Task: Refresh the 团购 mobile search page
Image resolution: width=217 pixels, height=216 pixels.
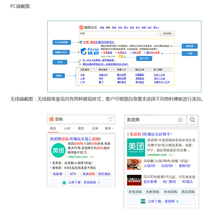Action: pyautogui.click(x=110, y=119)
